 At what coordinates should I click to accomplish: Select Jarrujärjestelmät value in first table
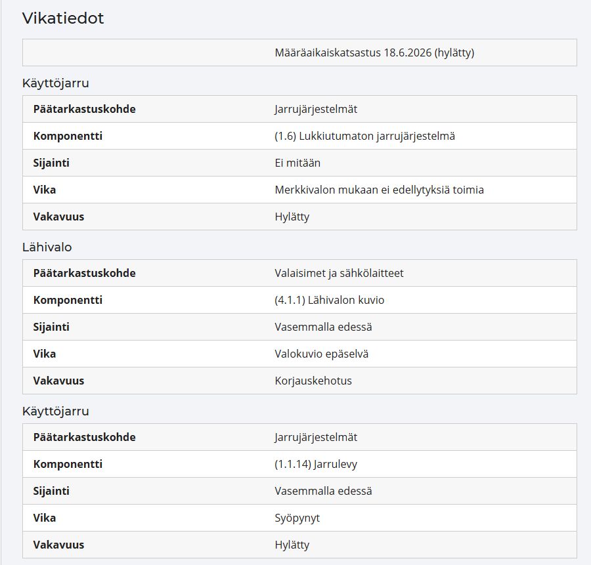pyautogui.click(x=316, y=109)
